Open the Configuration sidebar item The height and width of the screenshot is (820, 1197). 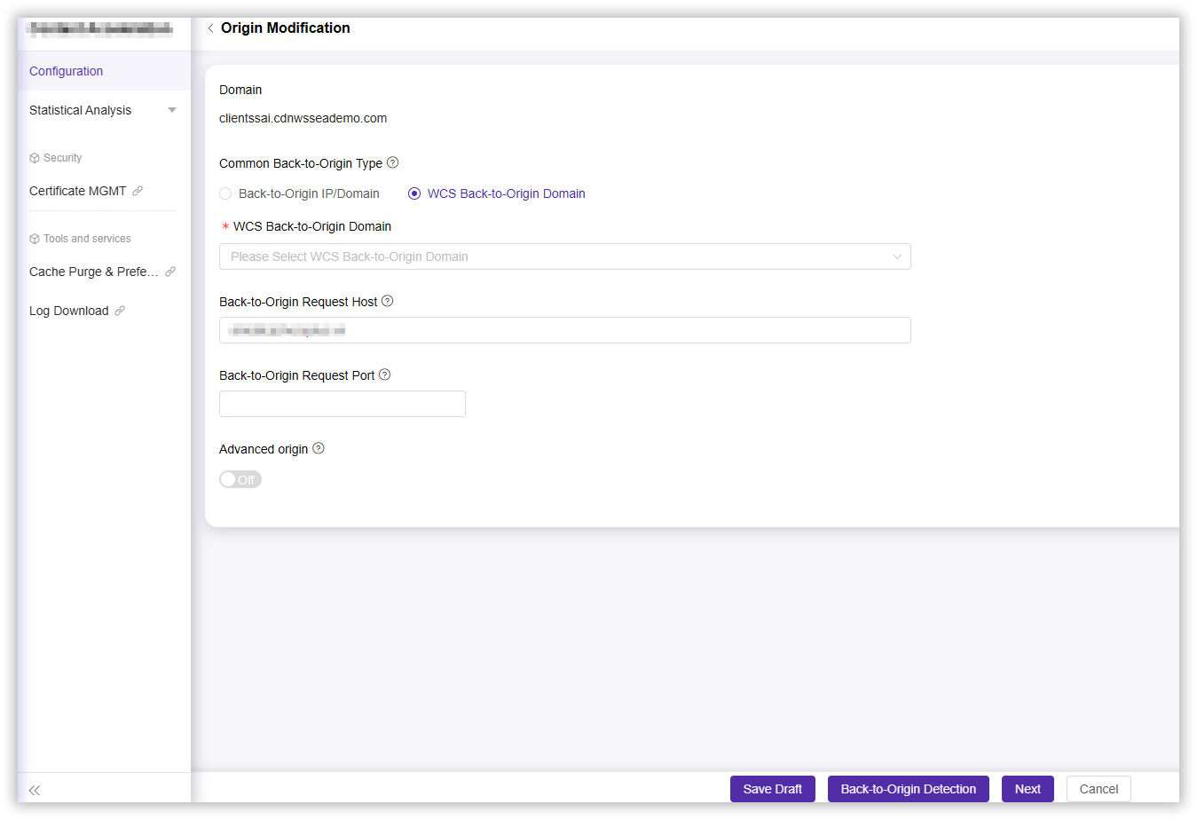pyautogui.click(x=67, y=71)
